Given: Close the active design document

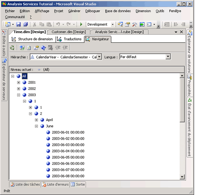Looking at the screenshot, I should 182,32.
